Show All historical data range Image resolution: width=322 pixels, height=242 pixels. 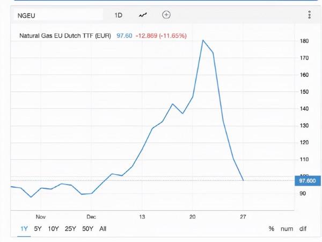click(x=103, y=229)
